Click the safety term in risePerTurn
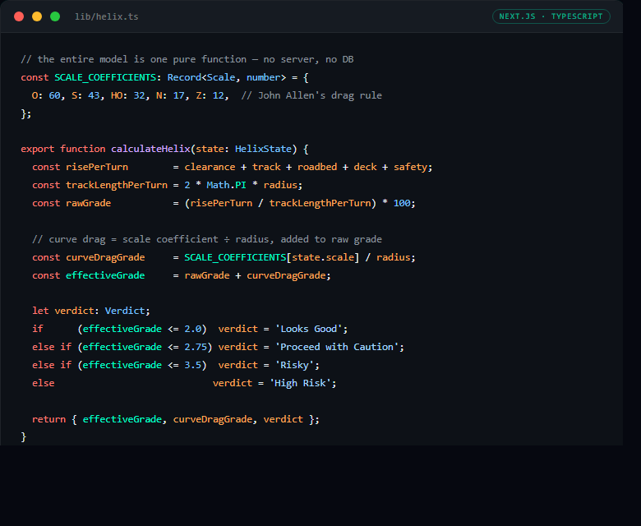The image size is (641, 526). point(410,167)
